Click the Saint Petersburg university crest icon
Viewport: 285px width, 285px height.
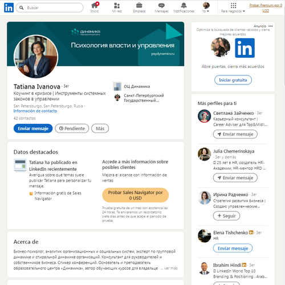tap(117, 97)
